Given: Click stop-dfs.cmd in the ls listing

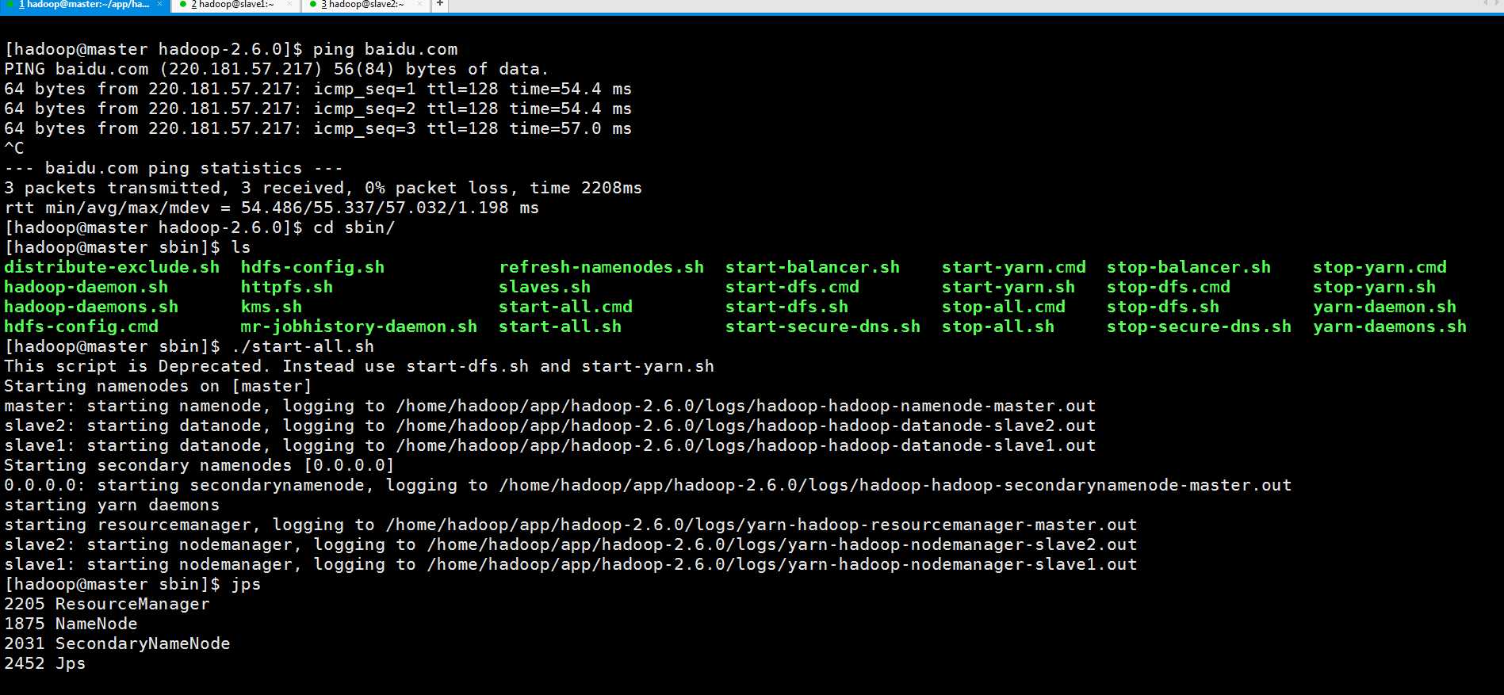Looking at the screenshot, I should click(x=1169, y=287).
